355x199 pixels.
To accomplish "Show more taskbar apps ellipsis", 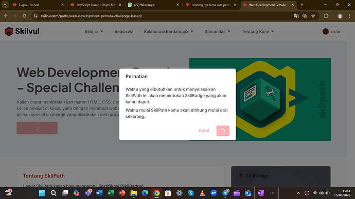I will click(272, 193).
